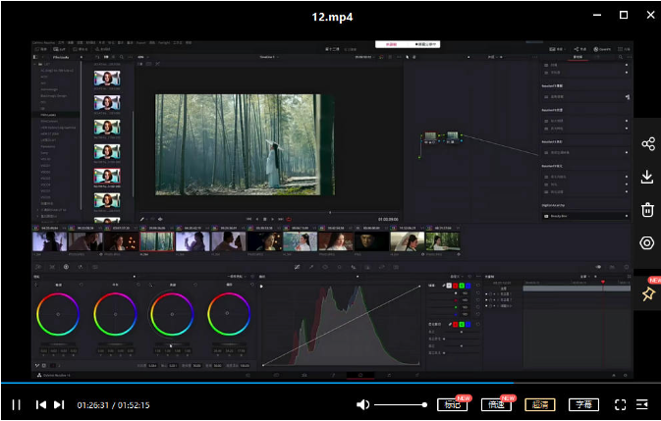This screenshot has height=421, width=661.
Task: Open the Curves palette icon
Action: click(x=297, y=267)
